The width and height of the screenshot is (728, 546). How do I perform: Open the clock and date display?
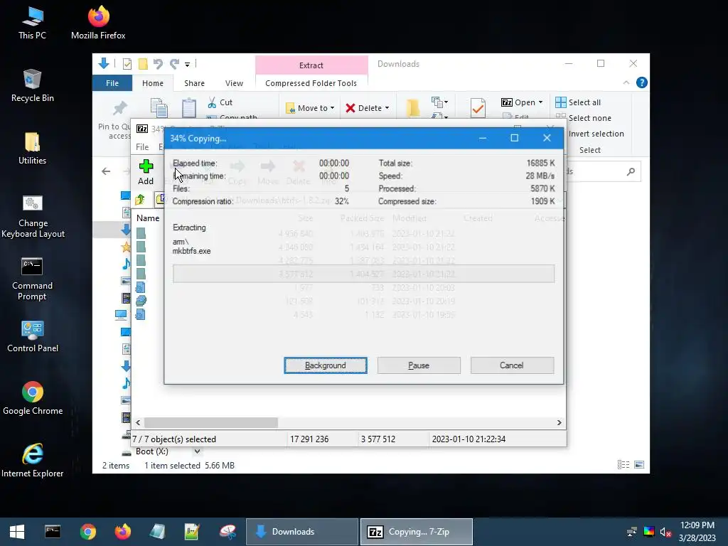pos(697,532)
